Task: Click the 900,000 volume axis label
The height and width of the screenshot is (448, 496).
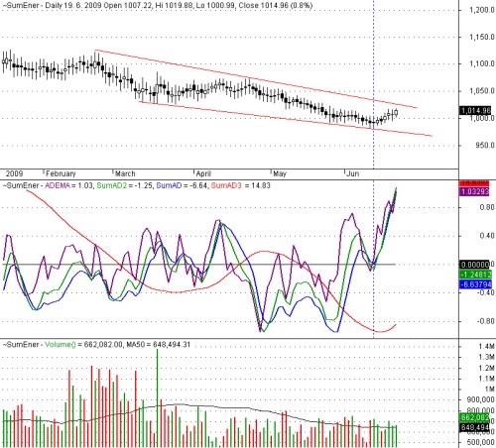Action: click(480, 400)
